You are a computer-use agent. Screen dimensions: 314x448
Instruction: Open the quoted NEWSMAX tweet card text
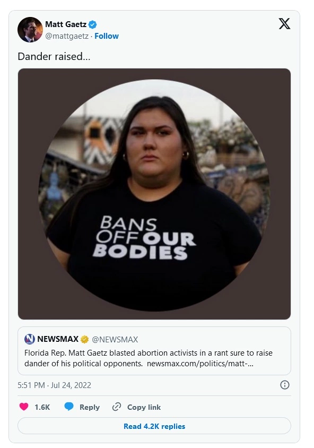(149, 358)
